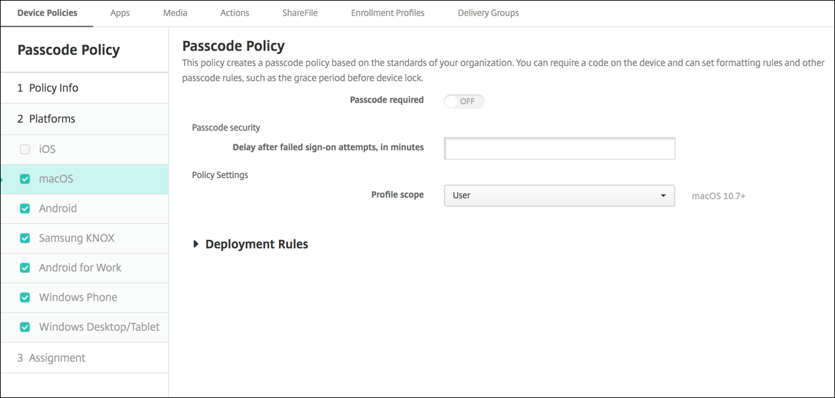Viewport: 835px width, 398px height.
Task: Uncheck the Android platform checkbox
Action: point(25,209)
